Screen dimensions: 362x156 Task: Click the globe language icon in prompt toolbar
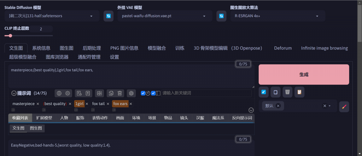pyautogui.click(x=59, y=93)
